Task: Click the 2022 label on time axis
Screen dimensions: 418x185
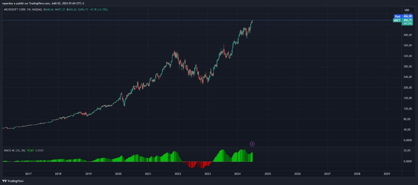Action: click(x=178, y=174)
